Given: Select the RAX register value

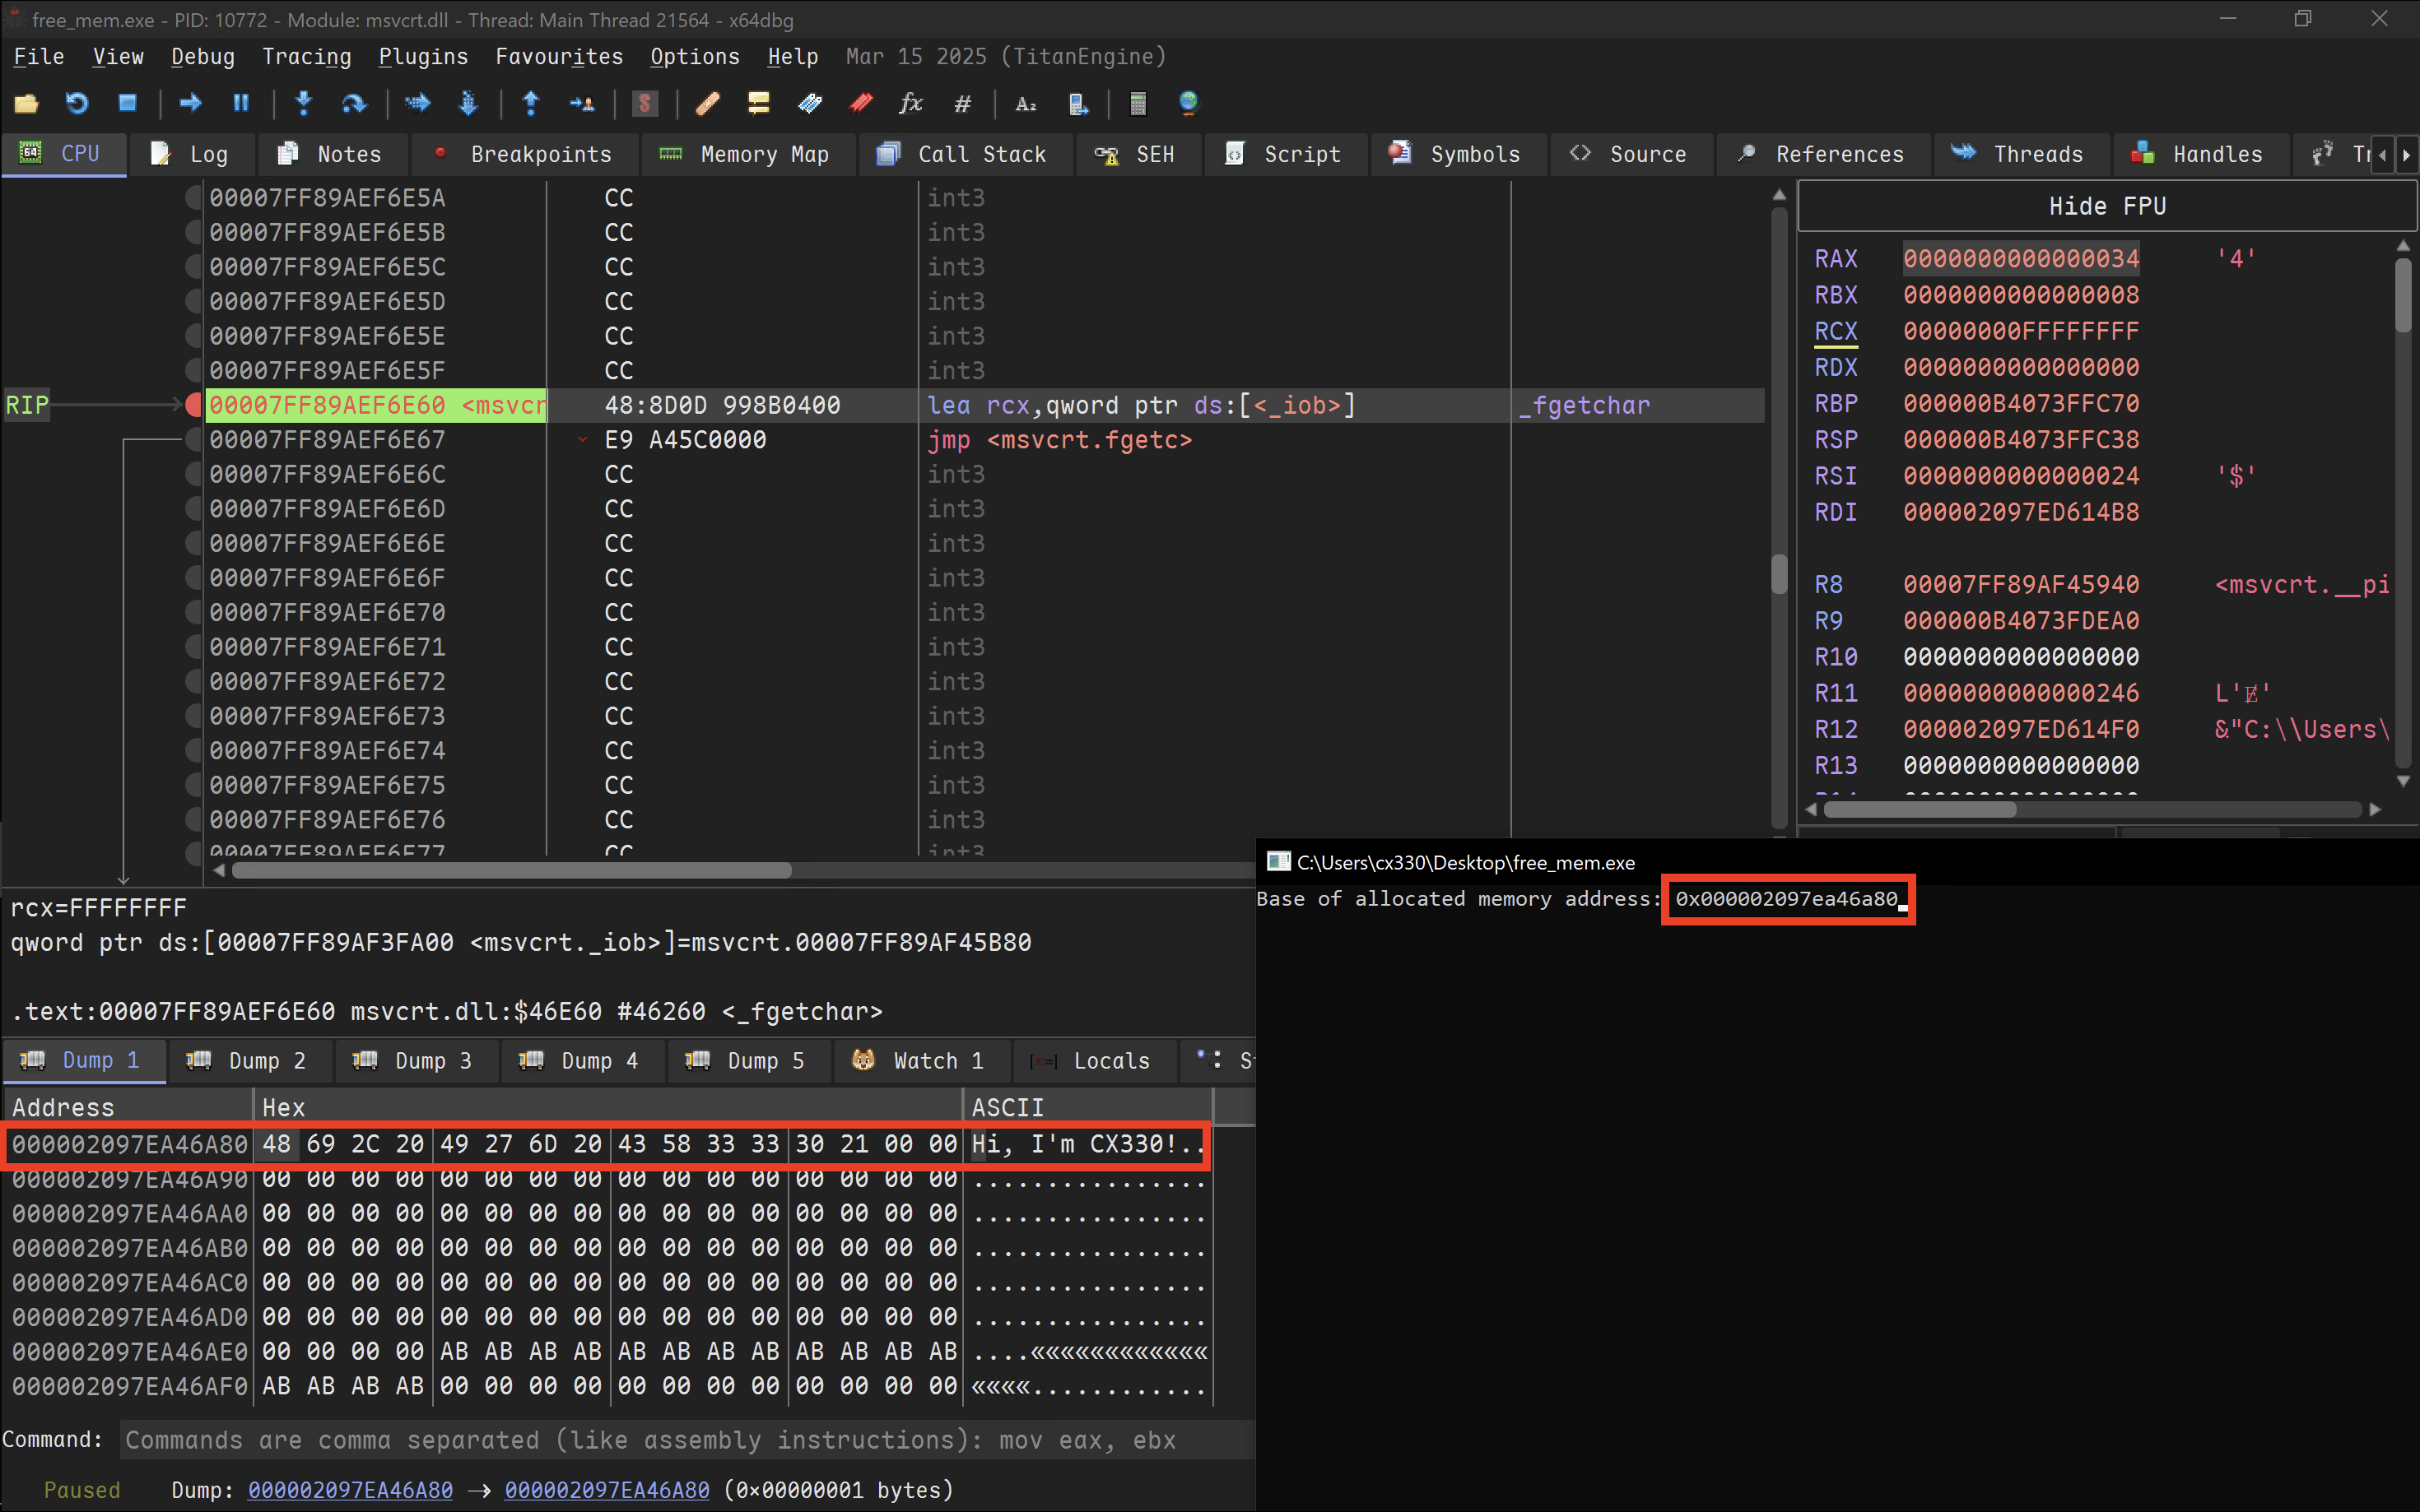Looking at the screenshot, I should [x=2021, y=259].
